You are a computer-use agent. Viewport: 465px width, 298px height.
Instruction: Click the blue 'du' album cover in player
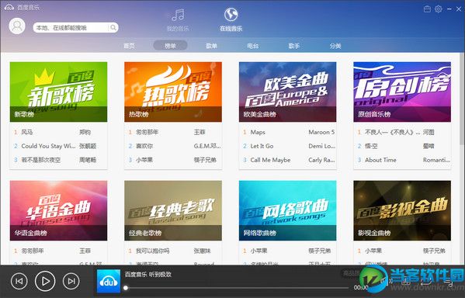[109, 281]
